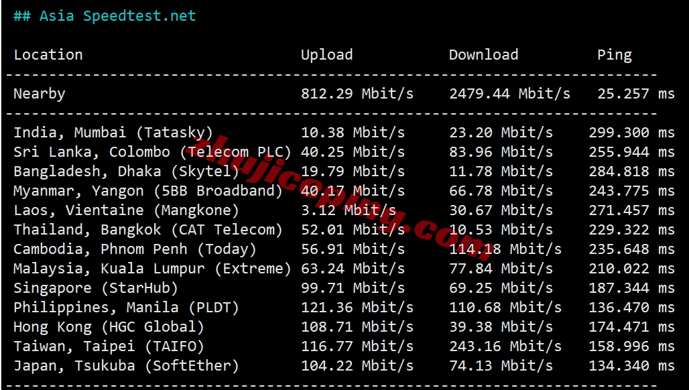Click the Ping column header

point(615,56)
